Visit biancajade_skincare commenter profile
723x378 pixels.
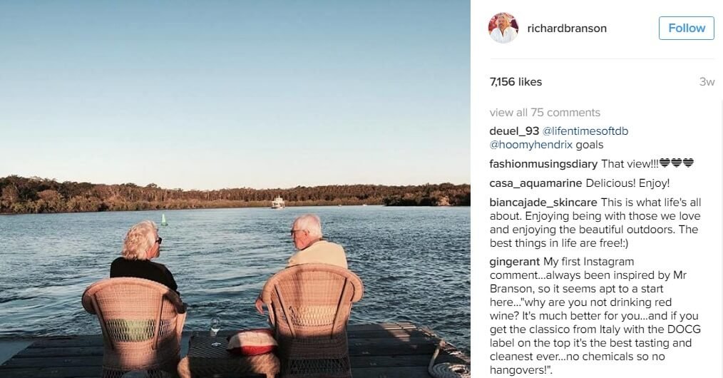[x=543, y=203]
